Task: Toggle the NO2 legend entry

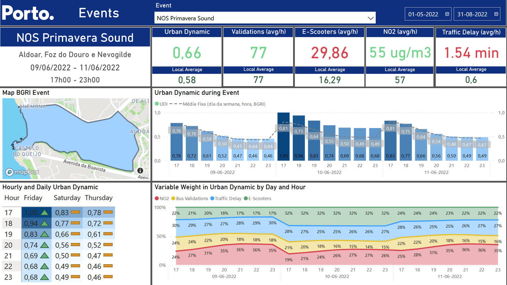Action: (x=162, y=199)
